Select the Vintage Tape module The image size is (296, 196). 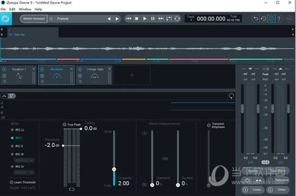click(95, 76)
